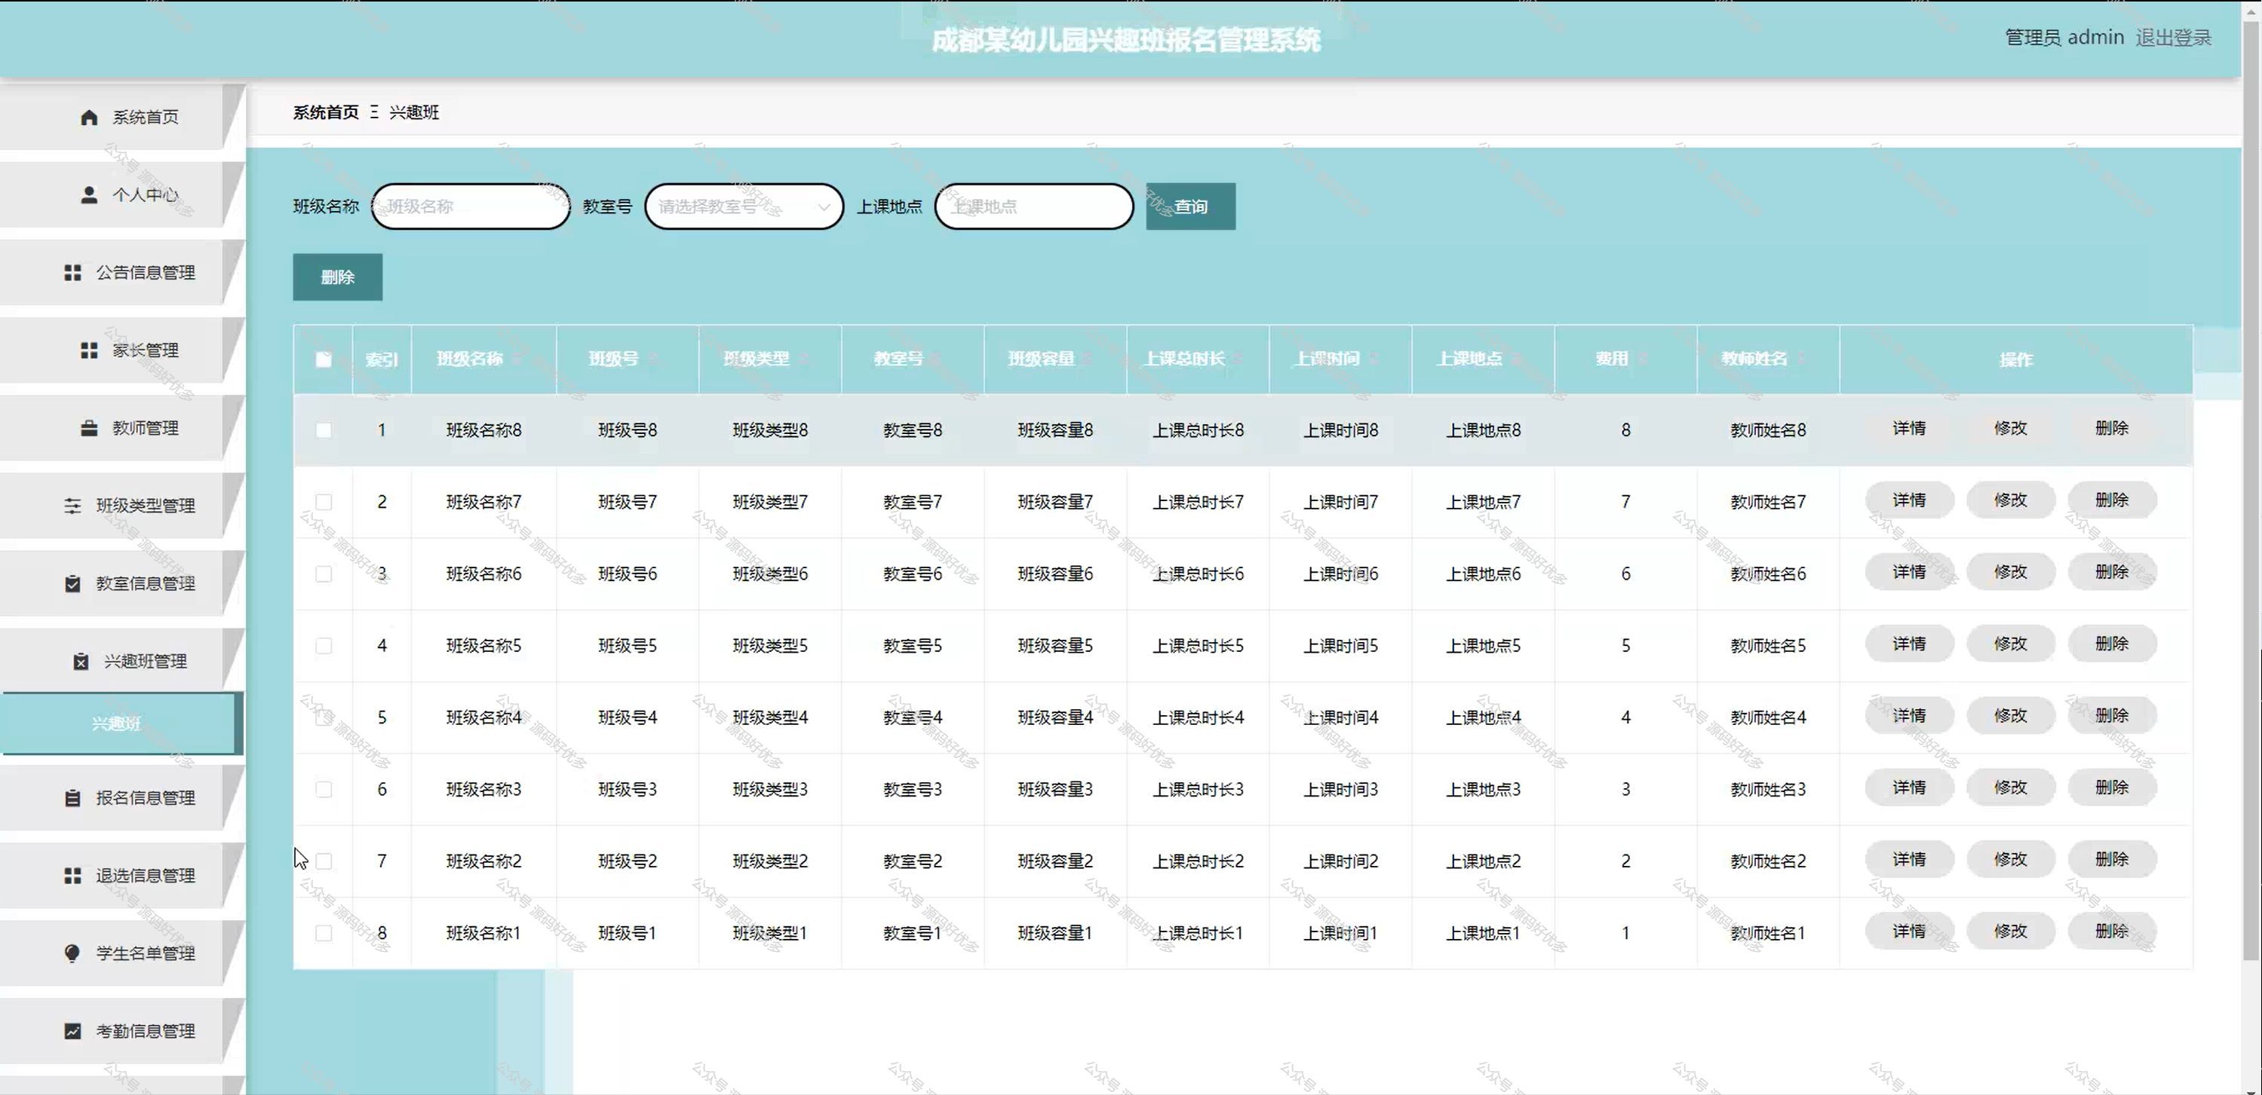Image resolution: width=2262 pixels, height=1095 pixels.
Task: Select the 兴趣班 submenu item
Action: coord(121,724)
